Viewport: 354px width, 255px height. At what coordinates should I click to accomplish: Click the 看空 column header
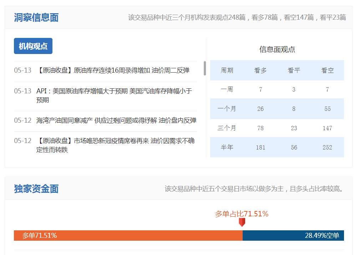[x=327, y=70]
